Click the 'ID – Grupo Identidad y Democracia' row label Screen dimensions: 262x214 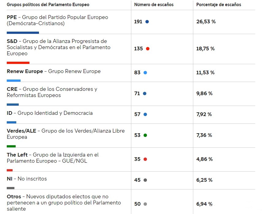click(x=50, y=113)
